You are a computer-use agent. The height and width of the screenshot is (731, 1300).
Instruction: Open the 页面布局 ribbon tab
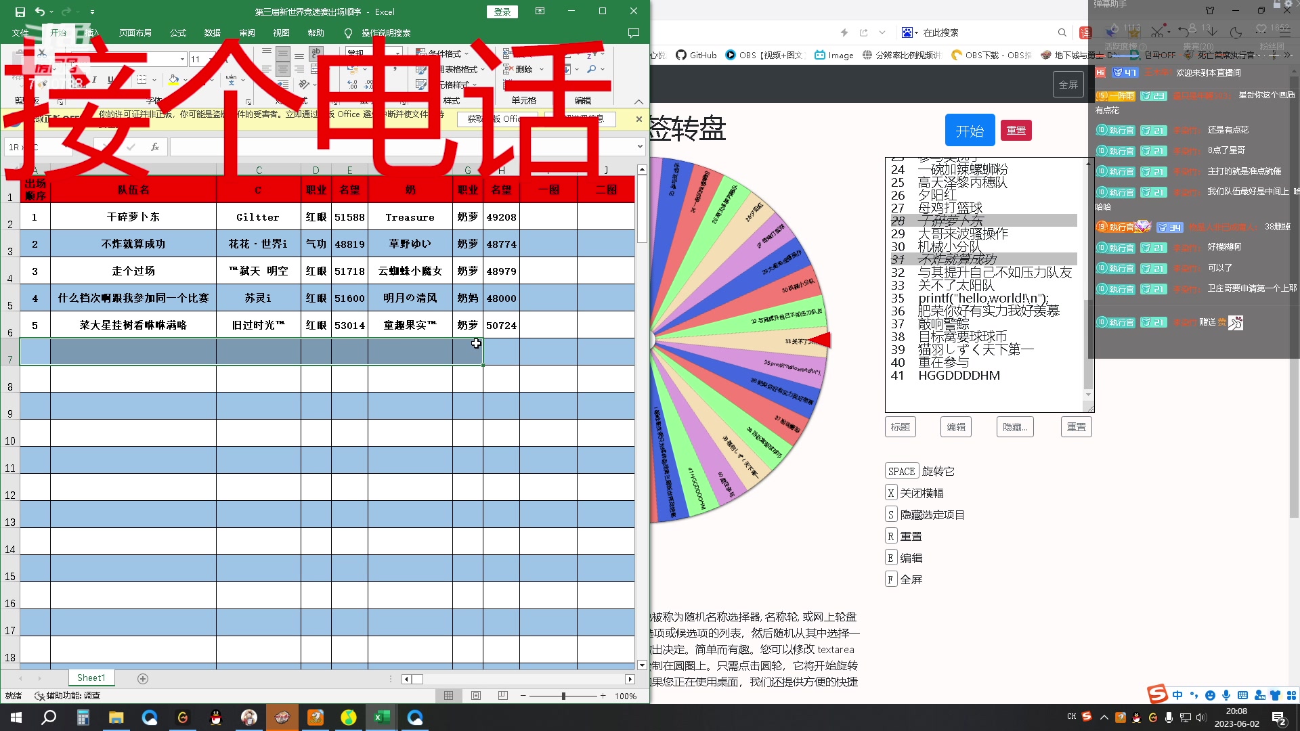(135, 33)
